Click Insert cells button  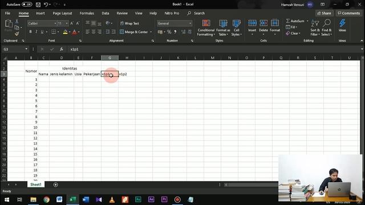point(252,28)
